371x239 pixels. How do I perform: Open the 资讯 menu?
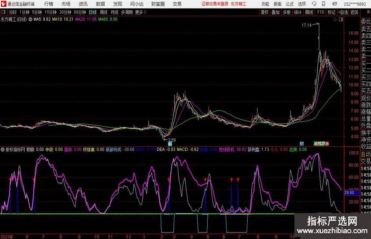click(83, 4)
